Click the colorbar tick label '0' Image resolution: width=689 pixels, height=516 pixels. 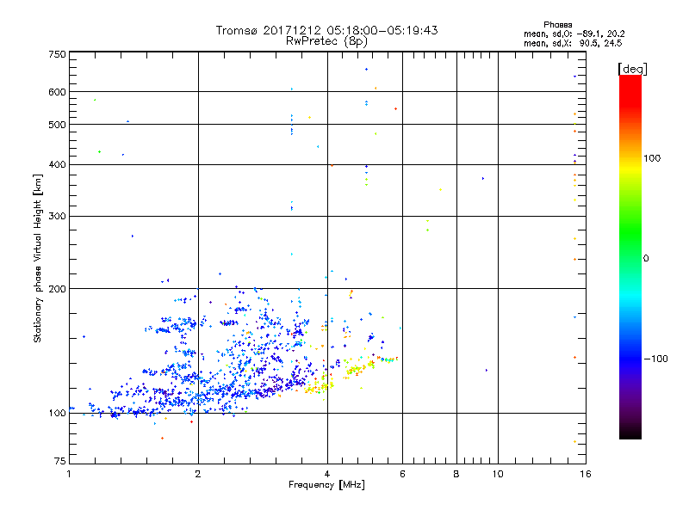[x=646, y=259]
